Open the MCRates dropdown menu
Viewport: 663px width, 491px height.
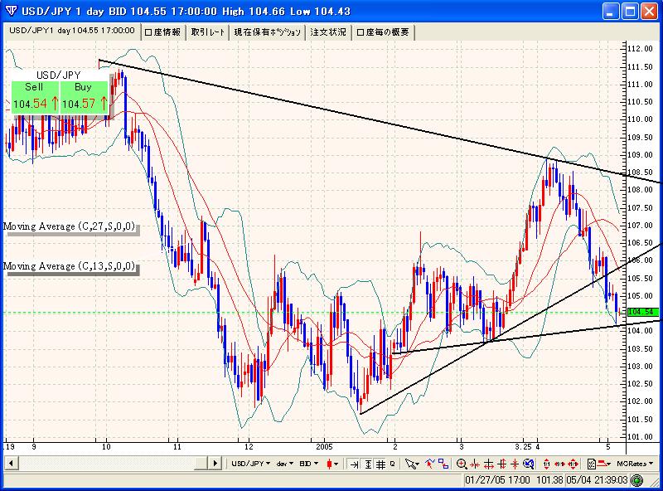(x=634, y=464)
